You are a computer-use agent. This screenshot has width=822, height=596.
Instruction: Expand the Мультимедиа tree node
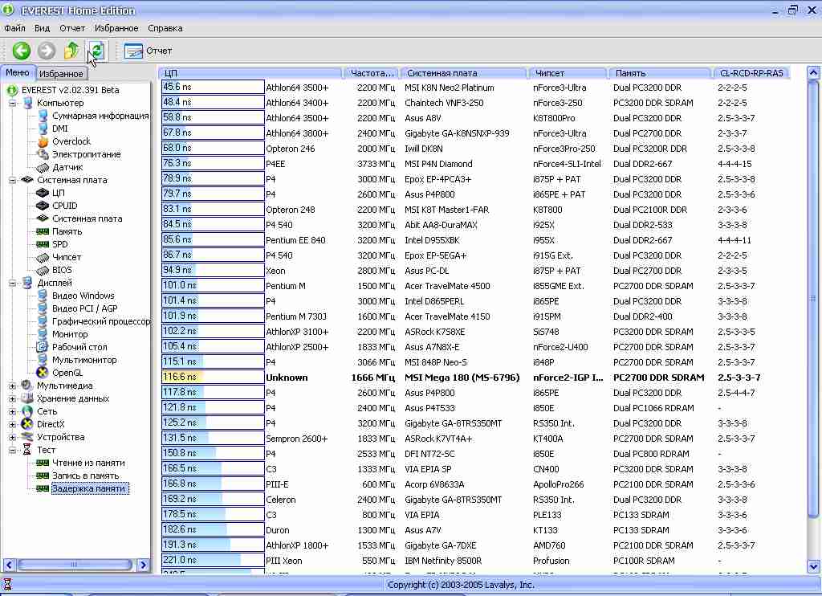click(x=12, y=386)
